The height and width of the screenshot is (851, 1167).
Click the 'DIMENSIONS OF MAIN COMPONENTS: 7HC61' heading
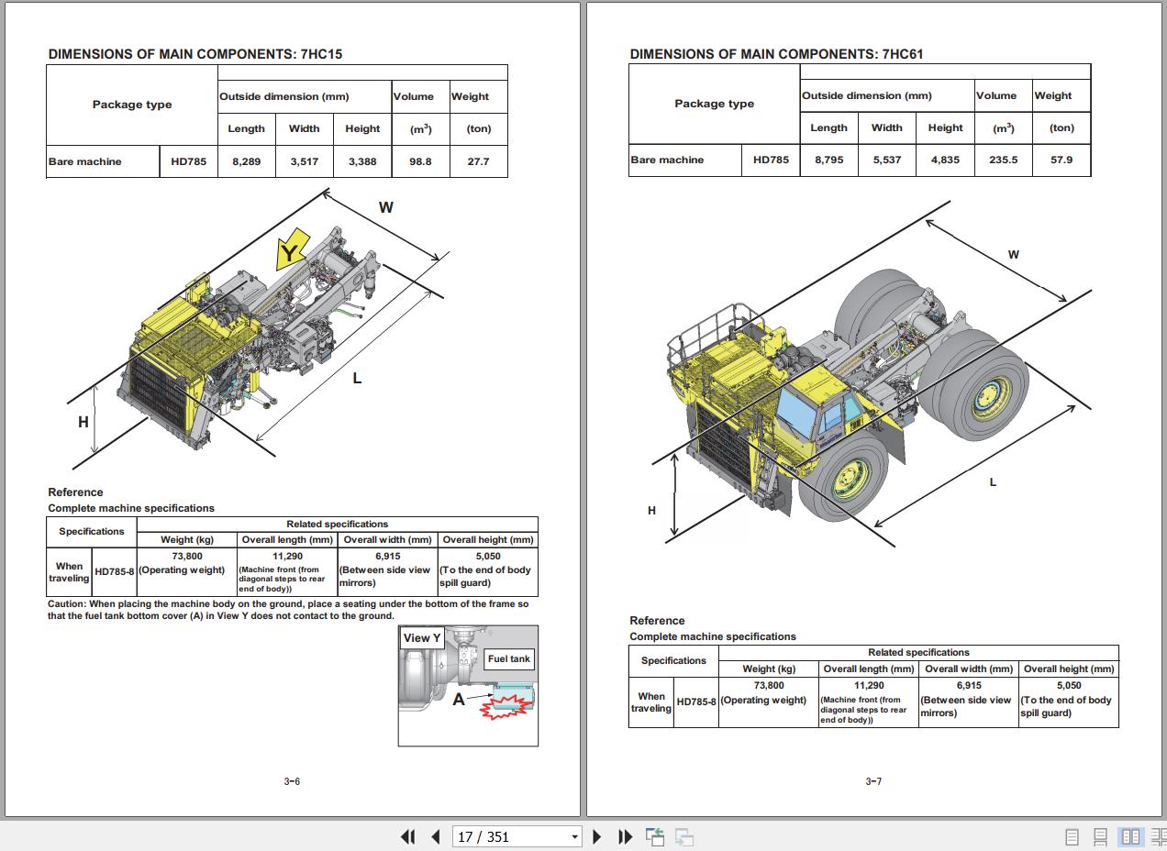(x=776, y=54)
